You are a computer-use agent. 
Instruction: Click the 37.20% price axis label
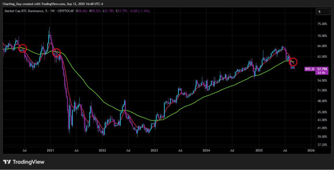(322, 145)
